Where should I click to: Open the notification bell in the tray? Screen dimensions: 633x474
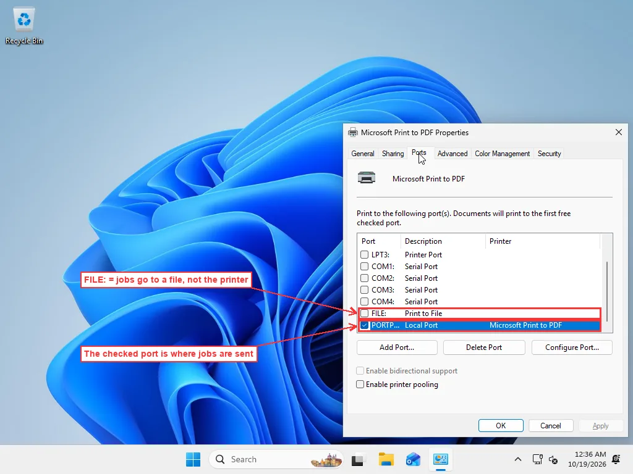(x=616, y=459)
